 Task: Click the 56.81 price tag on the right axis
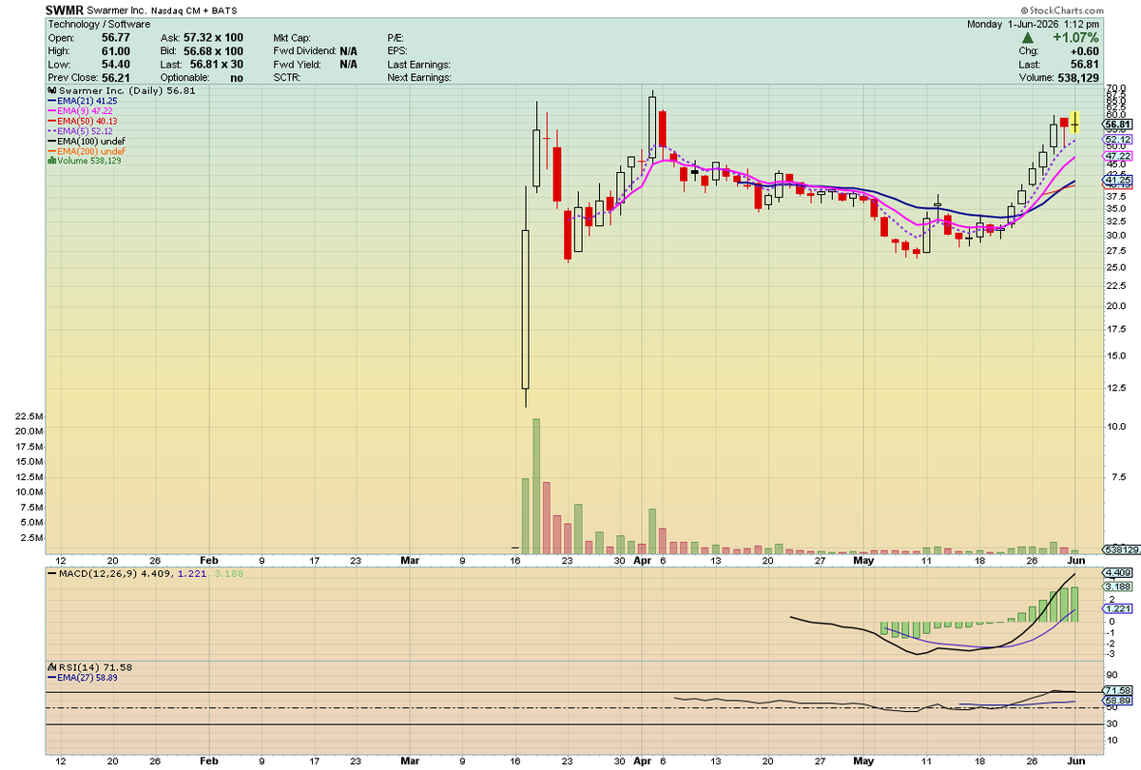click(1117, 125)
